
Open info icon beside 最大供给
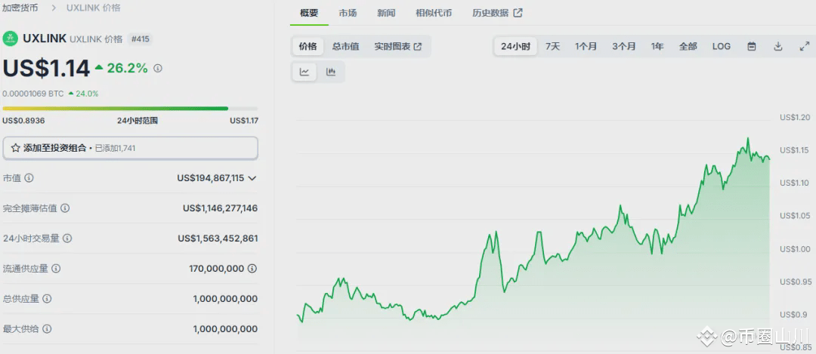tap(47, 329)
